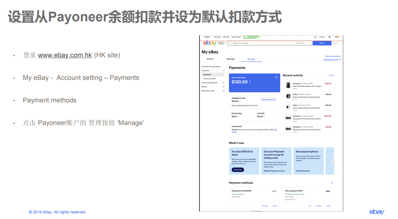Click Manage Payoneer account link
398x219 pixels.
tap(274, 171)
